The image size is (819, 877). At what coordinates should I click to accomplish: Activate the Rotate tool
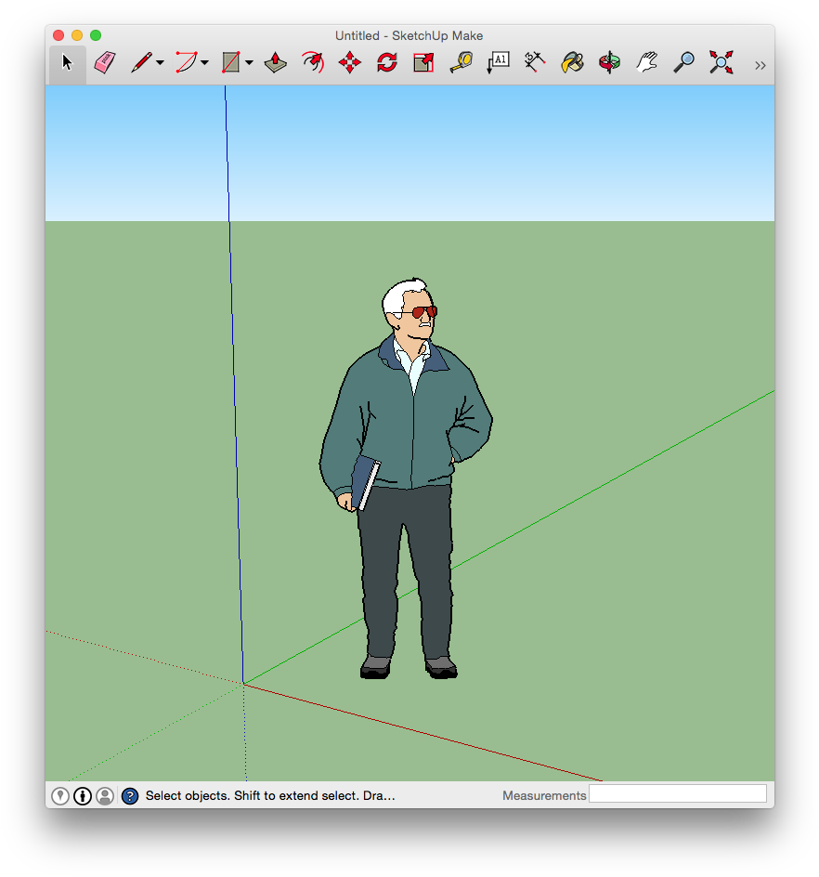coord(385,61)
